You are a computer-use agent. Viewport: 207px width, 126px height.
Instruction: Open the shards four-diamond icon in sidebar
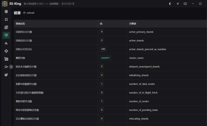pyautogui.click(x=6, y=51)
